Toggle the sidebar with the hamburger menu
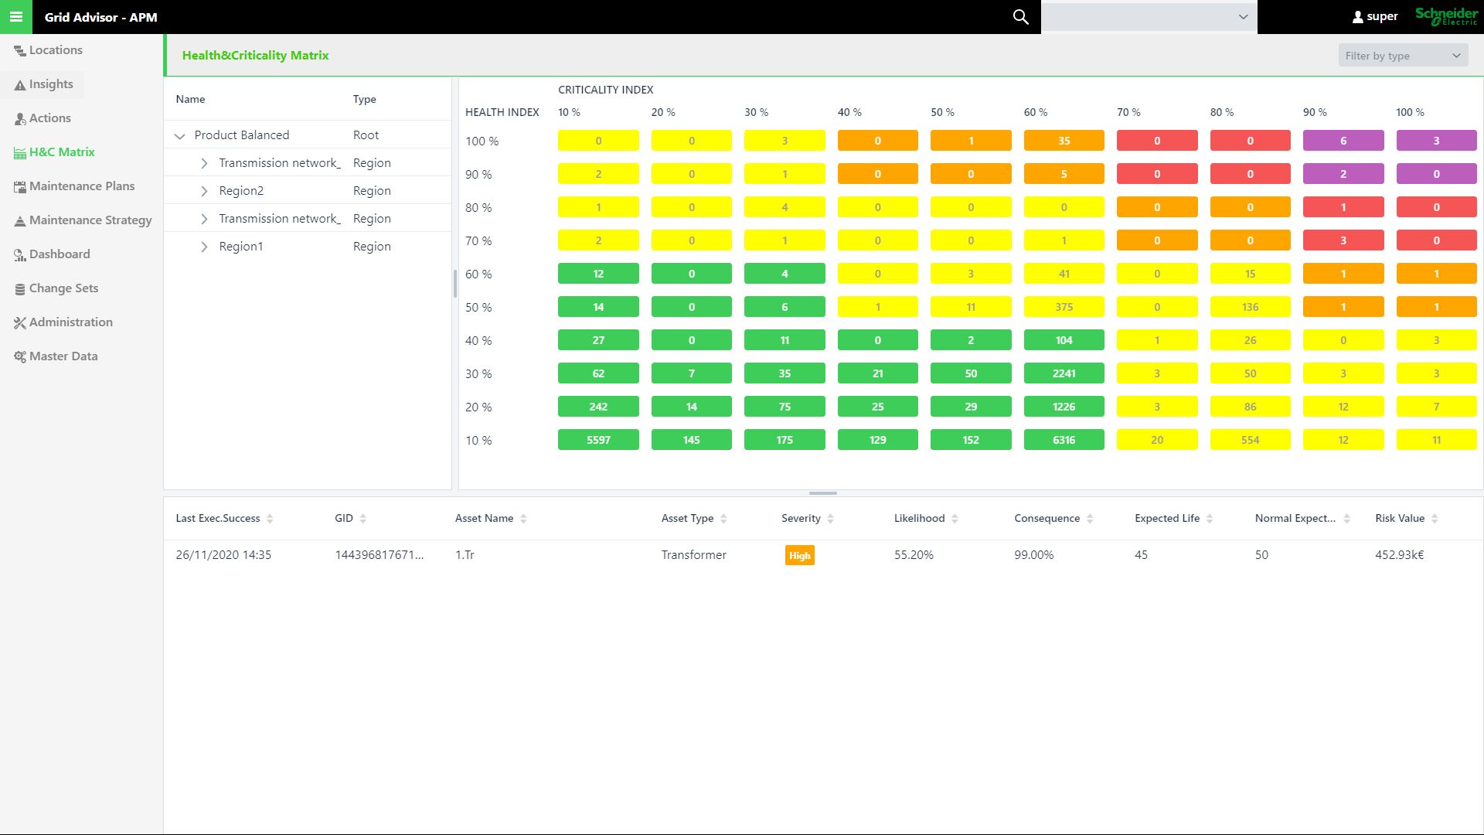Image resolution: width=1484 pixels, height=835 pixels. click(16, 17)
